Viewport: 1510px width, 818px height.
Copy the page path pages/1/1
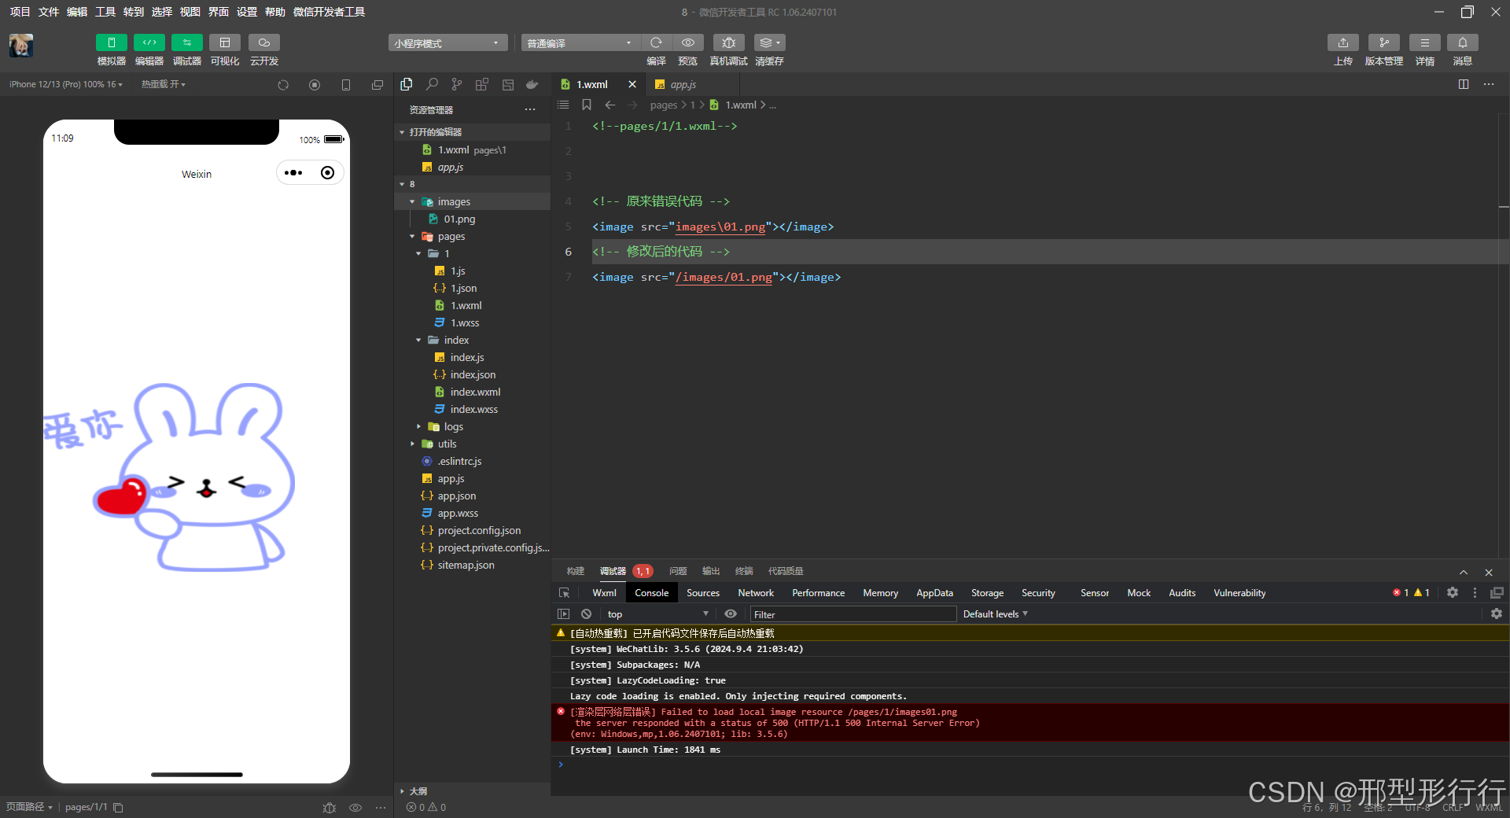(118, 808)
